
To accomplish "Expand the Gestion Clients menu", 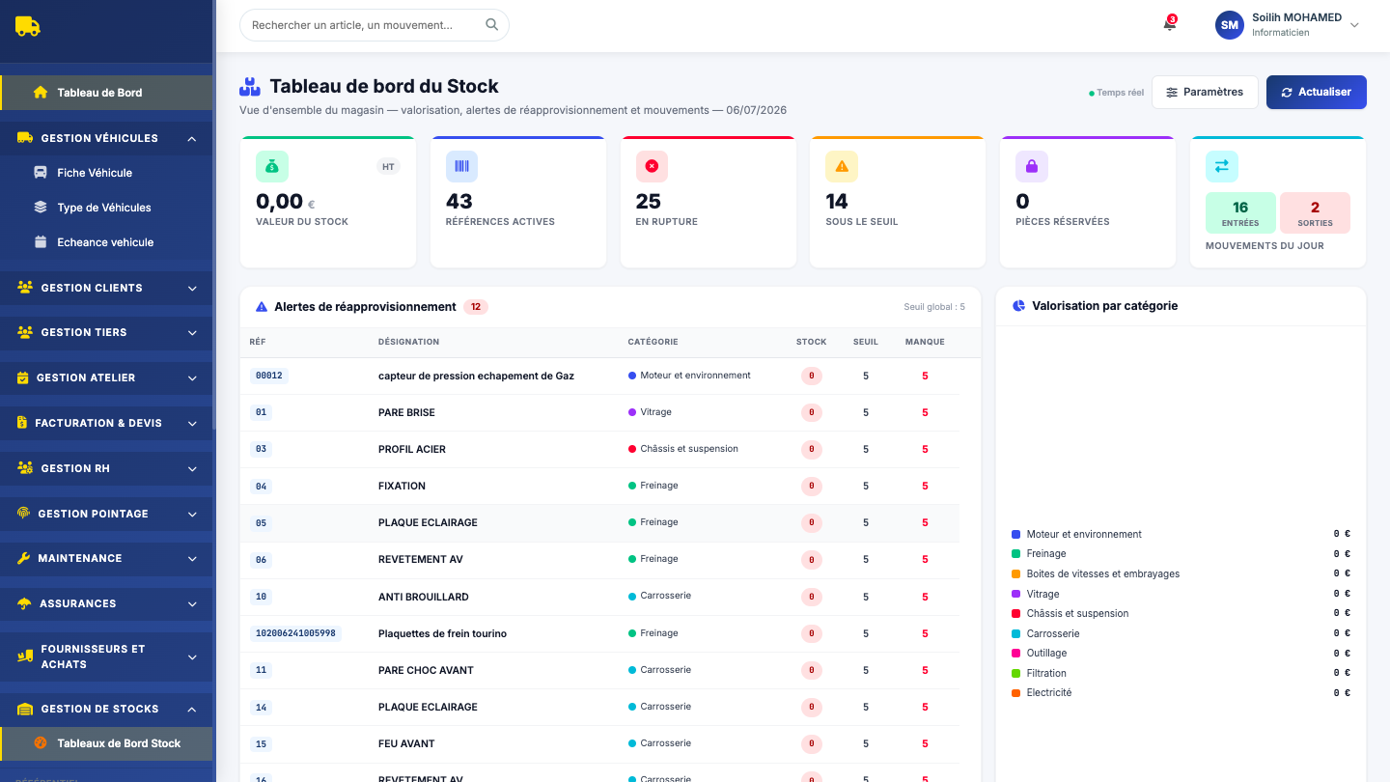I will point(106,288).
